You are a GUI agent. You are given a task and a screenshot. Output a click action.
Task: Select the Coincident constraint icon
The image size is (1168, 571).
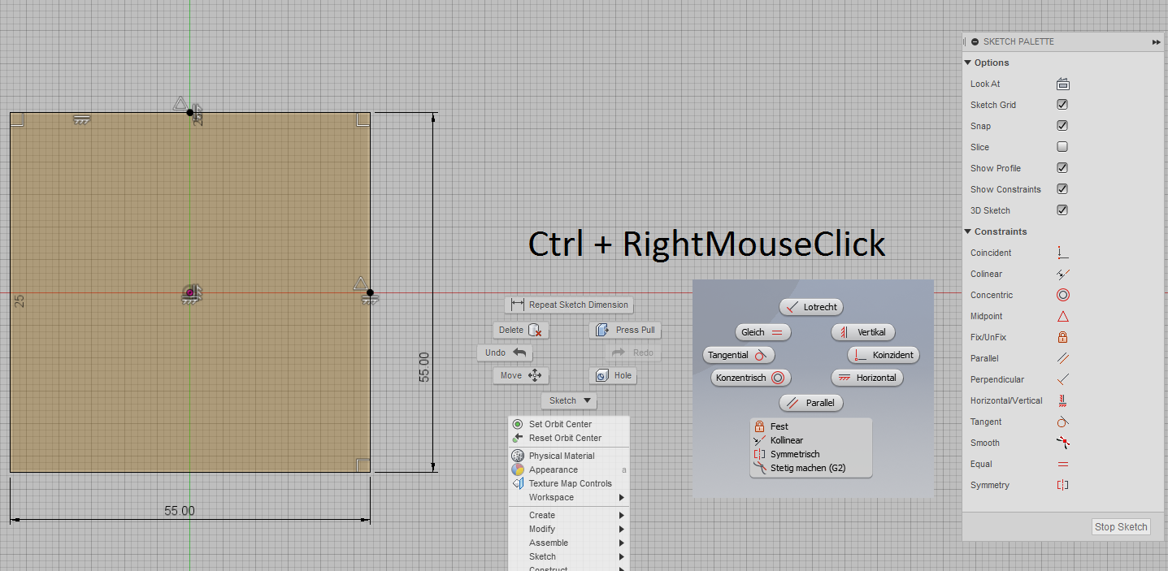[x=1062, y=253]
